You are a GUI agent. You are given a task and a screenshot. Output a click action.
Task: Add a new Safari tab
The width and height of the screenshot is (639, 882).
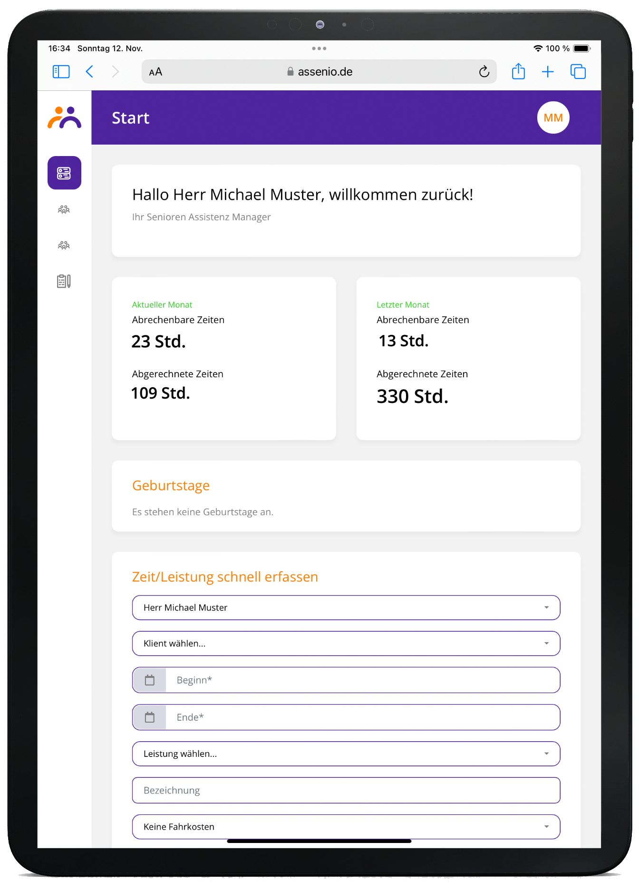pos(548,72)
